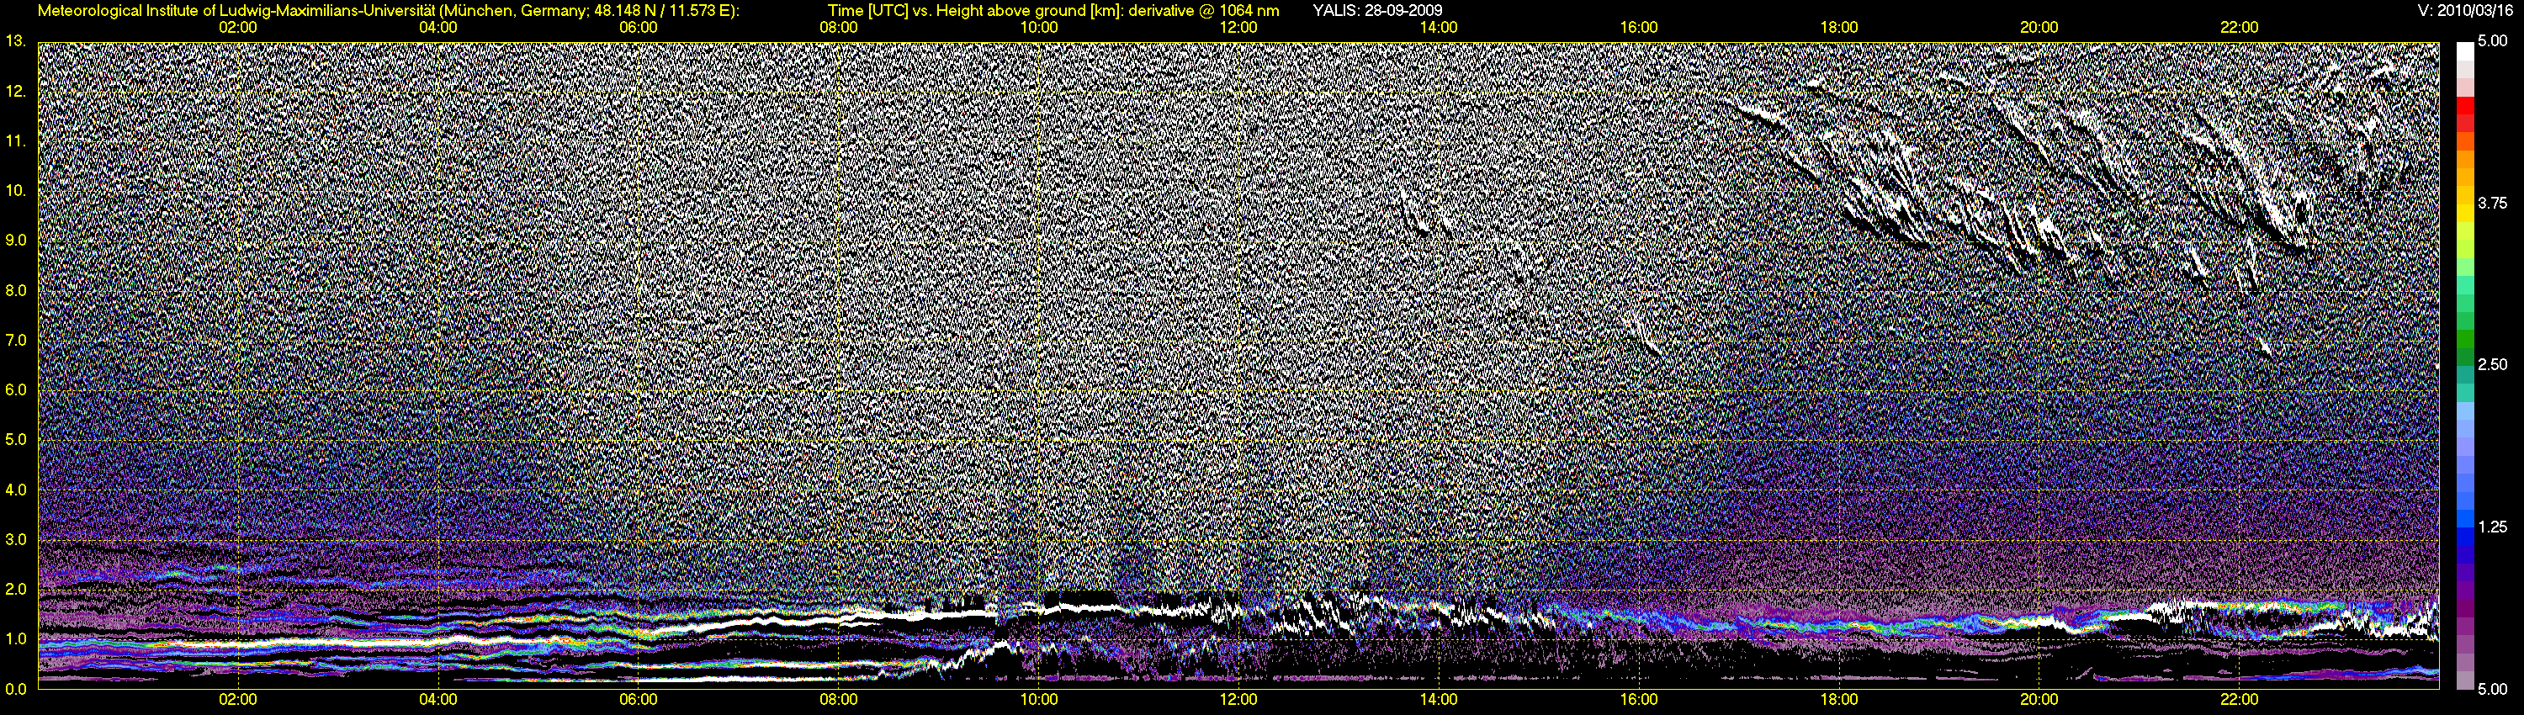Select the 10:00 tick on the top time axis
Screen dimensions: 2524x715
[1038, 28]
